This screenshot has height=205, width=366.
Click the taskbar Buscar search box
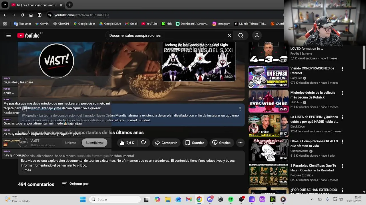[115, 199]
